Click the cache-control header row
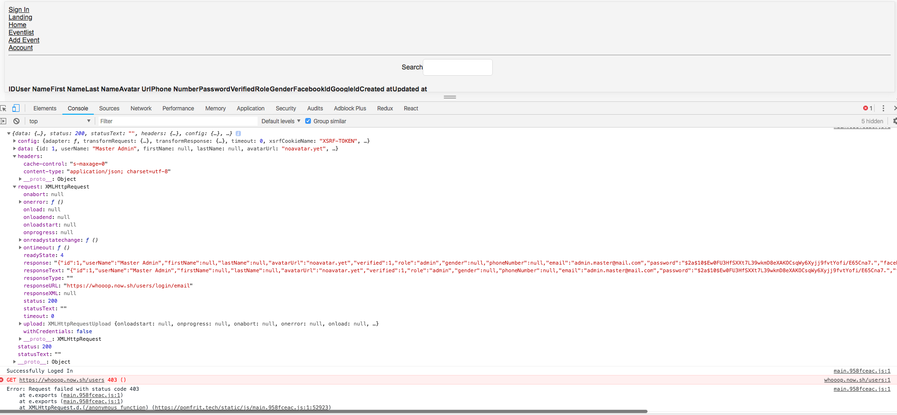 (x=66, y=164)
